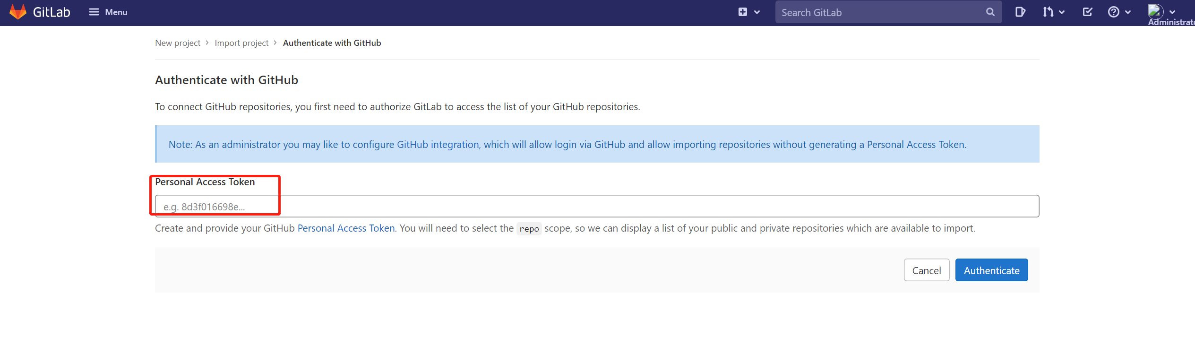Viewport: 1195px width, 346px height.
Task: Click the Personal Access Token input field
Action: (x=597, y=206)
